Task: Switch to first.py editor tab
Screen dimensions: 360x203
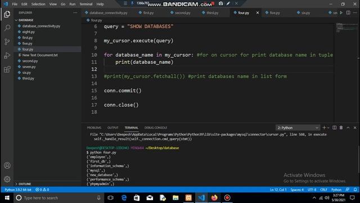Action: tap(148, 12)
